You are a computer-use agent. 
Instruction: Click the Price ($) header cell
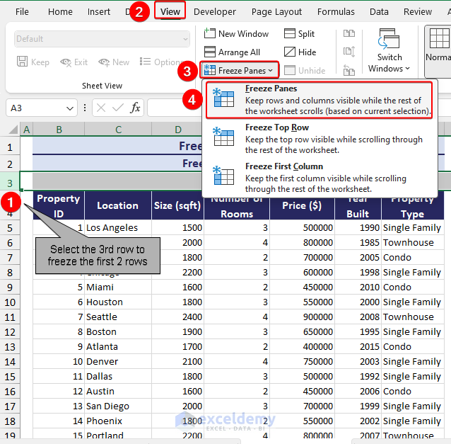pos(302,205)
